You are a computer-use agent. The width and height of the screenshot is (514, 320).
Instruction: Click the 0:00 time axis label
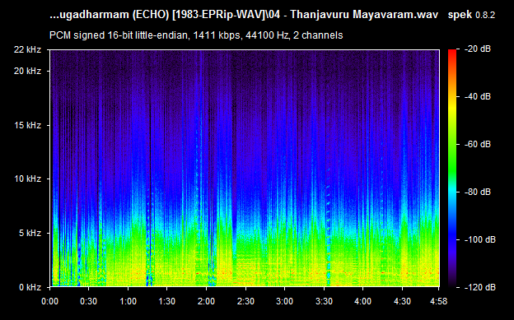pos(49,301)
